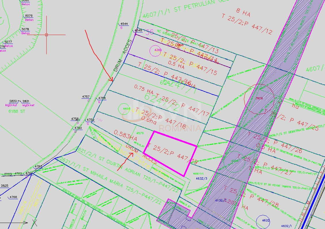Click the black X marker at bottom left

(35, 222)
